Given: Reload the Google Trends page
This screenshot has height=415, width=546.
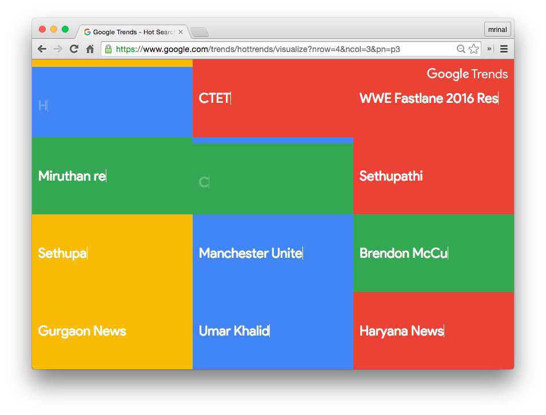Looking at the screenshot, I should 74,49.
